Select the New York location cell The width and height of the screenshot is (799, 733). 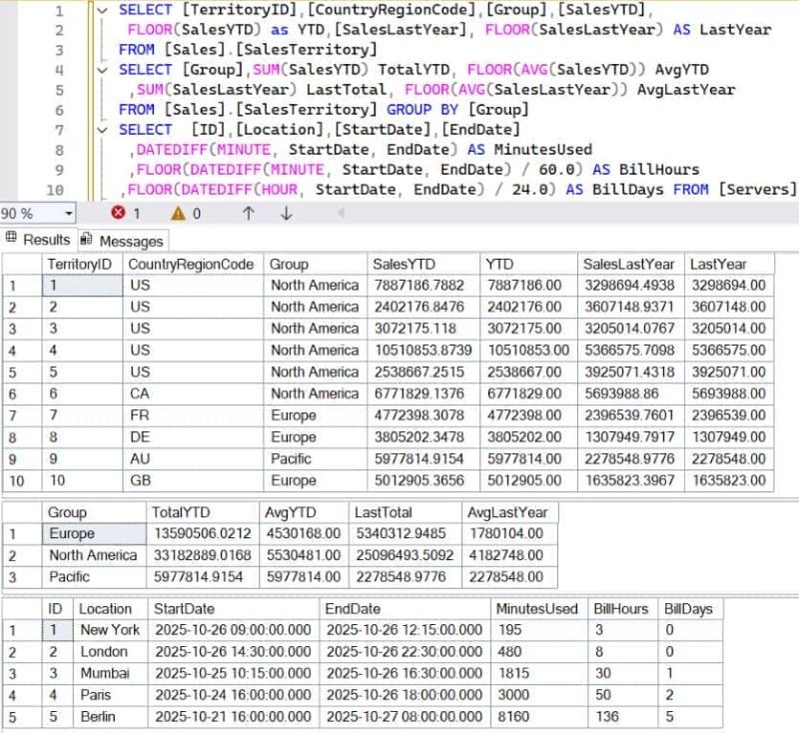tap(111, 630)
